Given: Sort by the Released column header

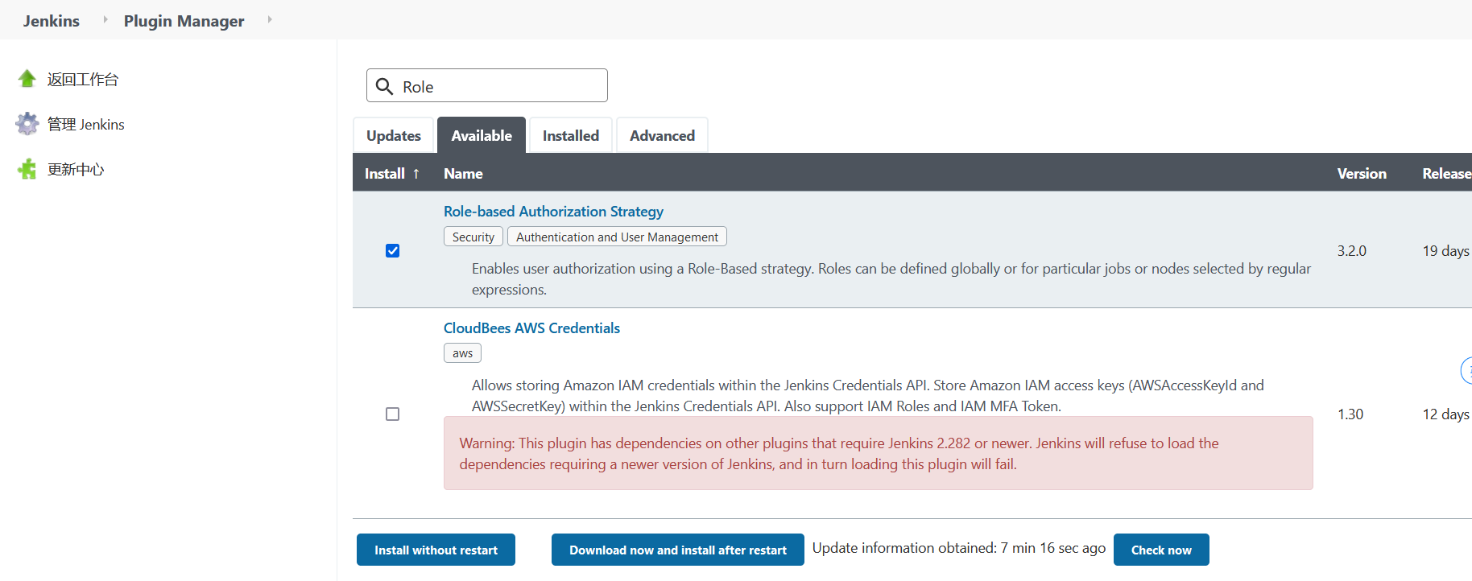Looking at the screenshot, I should (1447, 174).
